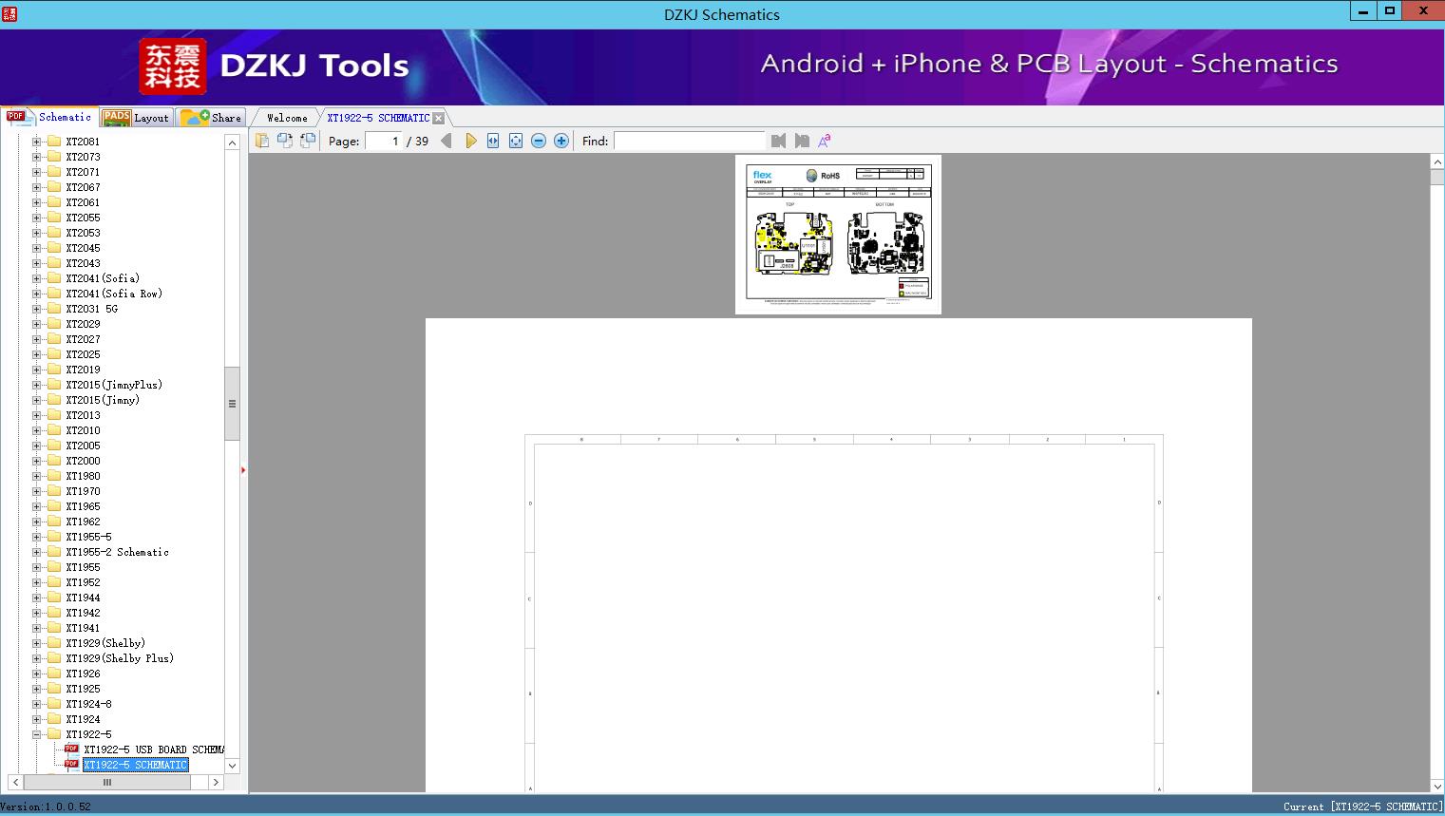Select the XT1922-5 SCHEMATIC document tab
Image resolution: width=1445 pixels, height=816 pixels.
coord(378,118)
